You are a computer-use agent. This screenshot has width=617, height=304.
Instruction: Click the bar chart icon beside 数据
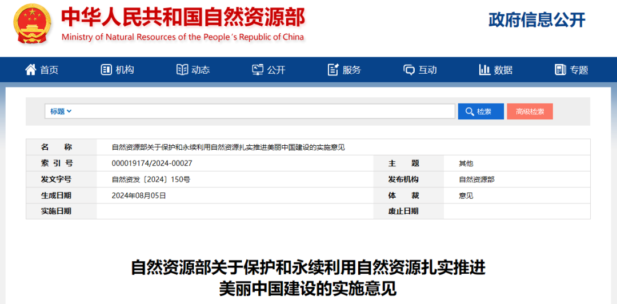[x=484, y=70]
